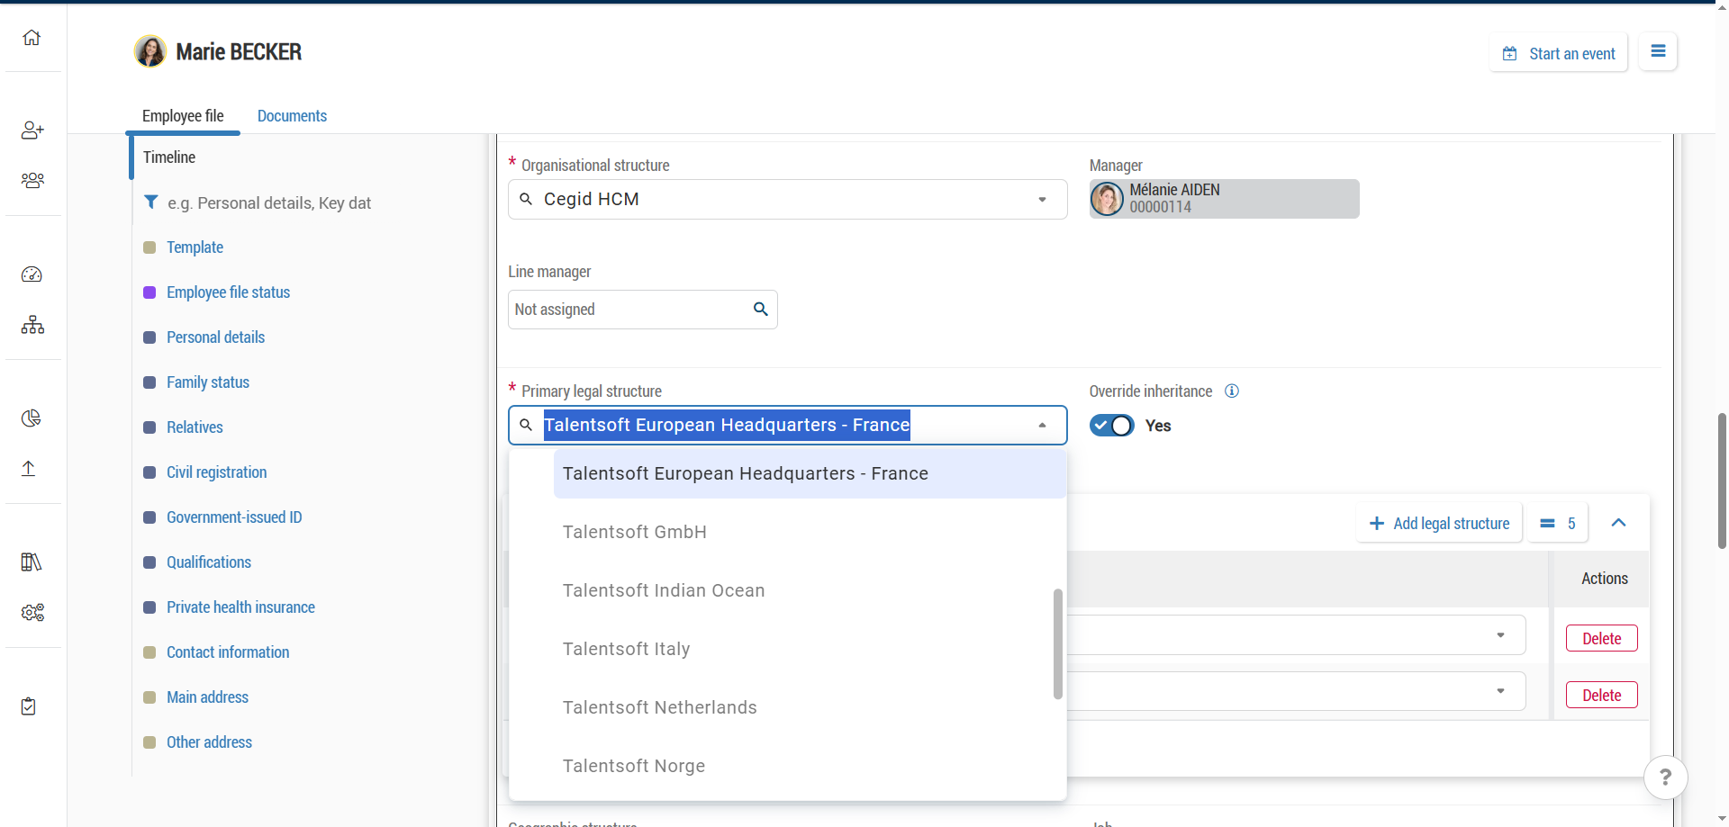Click the pie chart analytics icon

pos(32,418)
